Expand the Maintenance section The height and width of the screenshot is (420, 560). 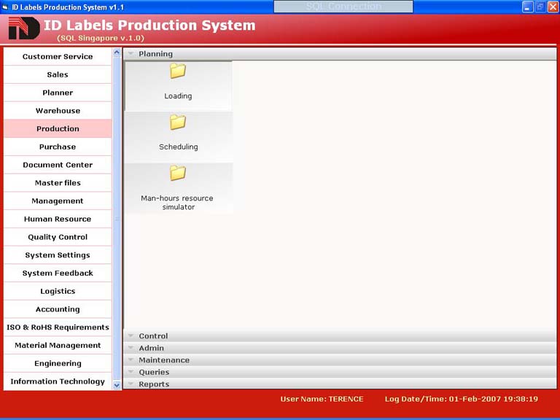[163, 360]
